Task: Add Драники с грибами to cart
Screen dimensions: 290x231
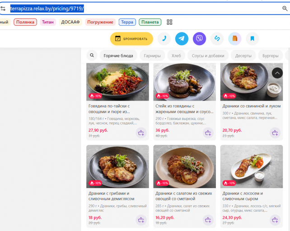Action: point(141,220)
